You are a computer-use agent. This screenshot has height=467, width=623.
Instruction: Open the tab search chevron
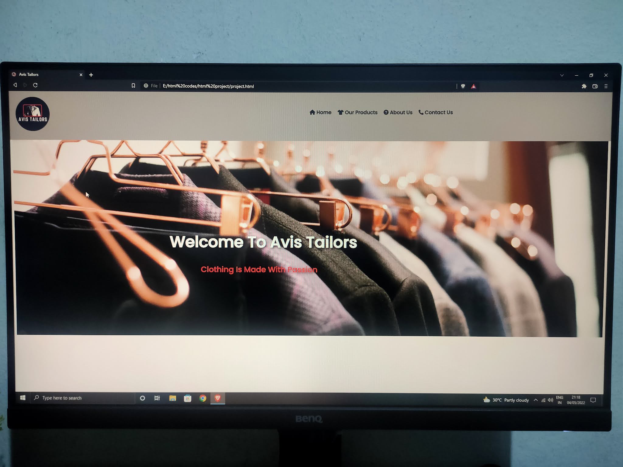coord(561,75)
